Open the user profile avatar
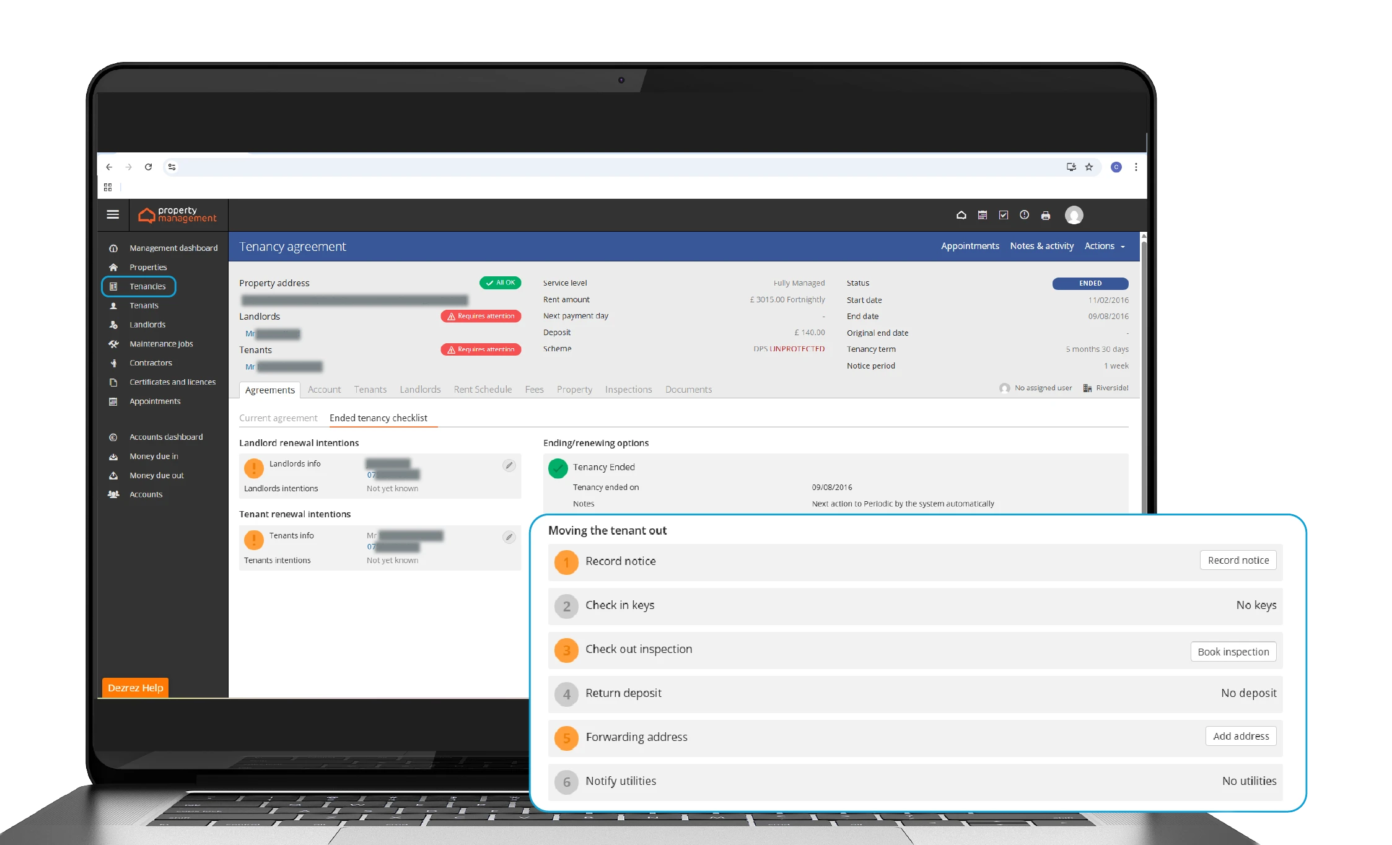This screenshot has width=1392, height=845. point(1074,215)
